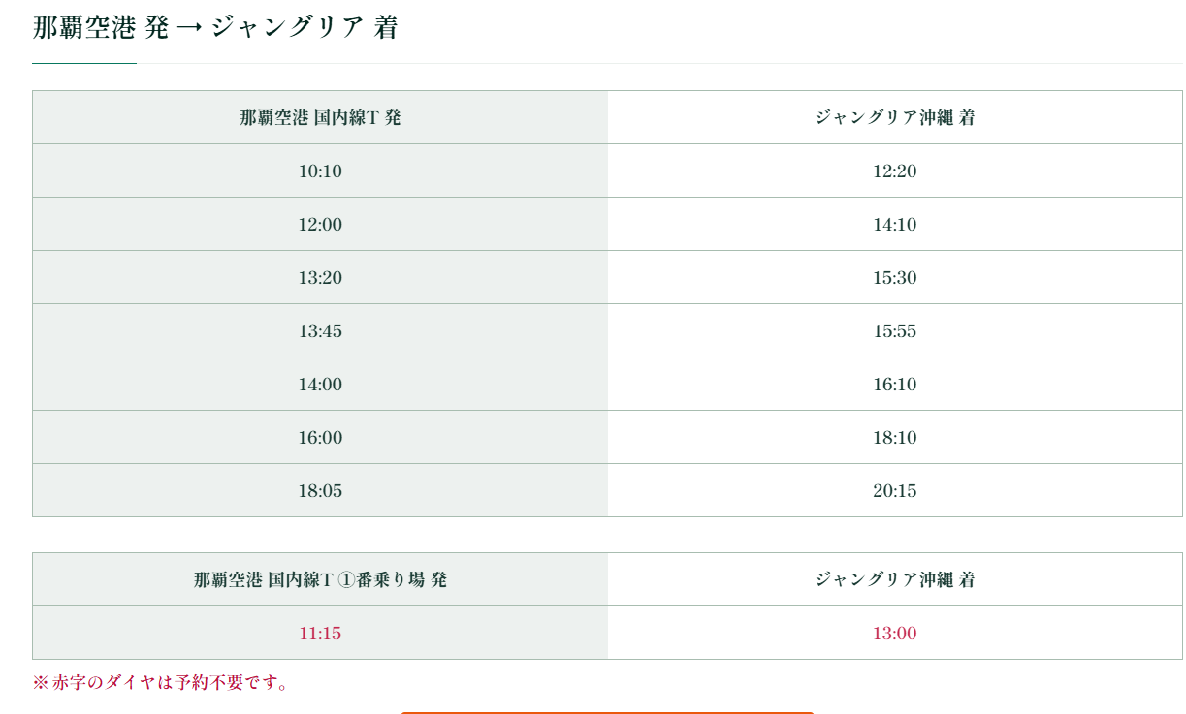Select the red 11:15 departure time
Viewport: 1186px width, 714px height.
tap(320, 634)
